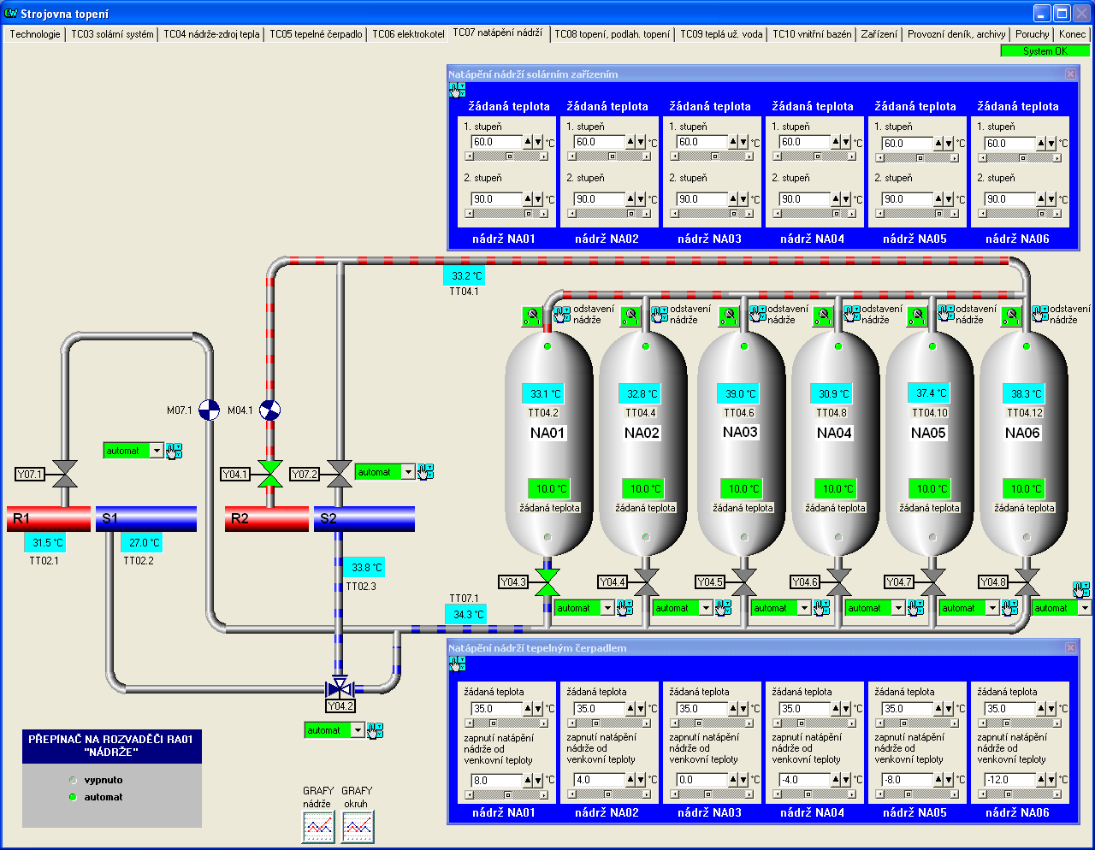The width and height of the screenshot is (1095, 850).
Task: Click the System OK status button
Action: (1045, 50)
